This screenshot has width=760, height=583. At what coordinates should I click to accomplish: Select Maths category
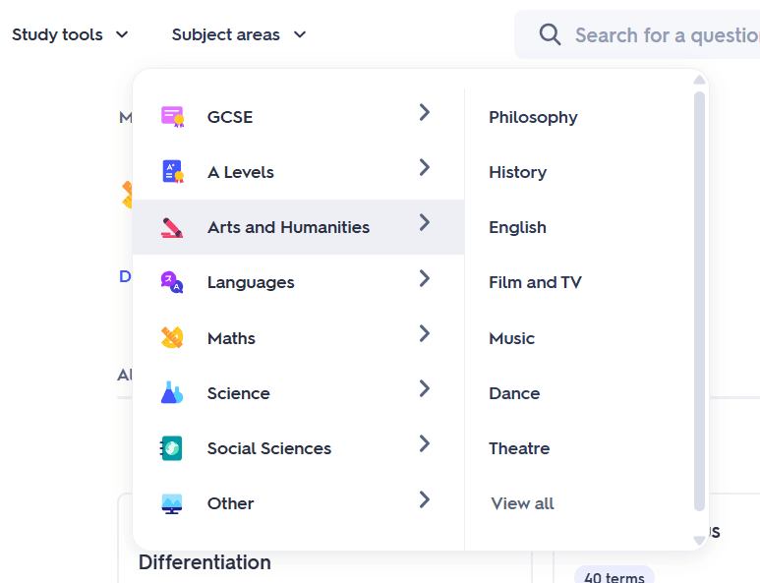tap(299, 338)
